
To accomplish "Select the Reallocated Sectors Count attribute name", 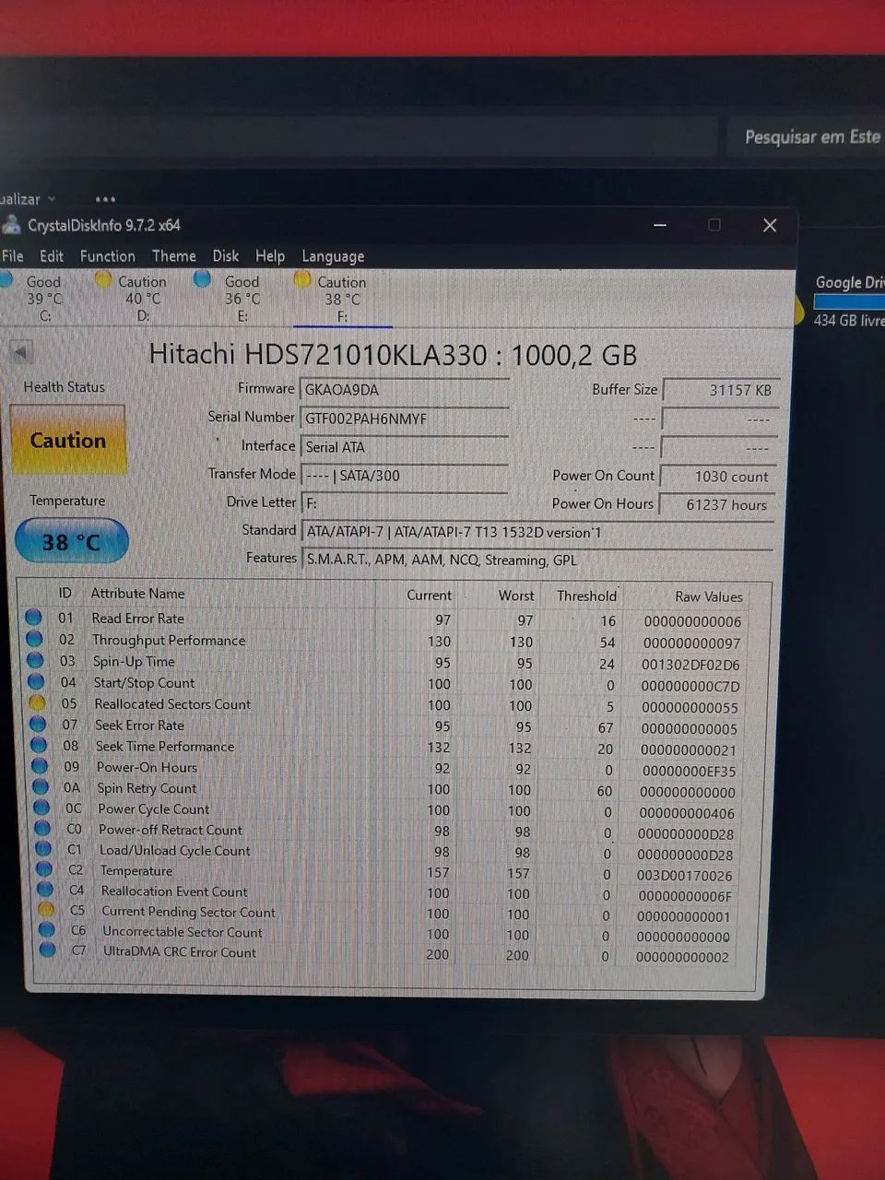I will tap(172, 703).
